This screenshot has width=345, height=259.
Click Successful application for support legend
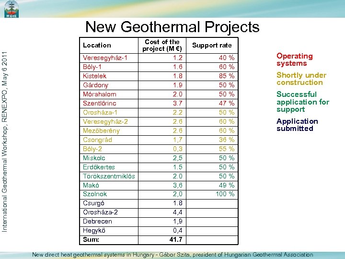303,102
